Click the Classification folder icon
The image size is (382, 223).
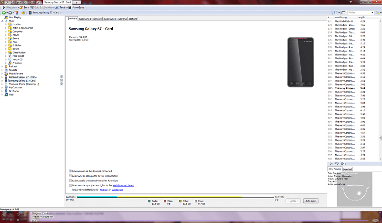(10, 53)
